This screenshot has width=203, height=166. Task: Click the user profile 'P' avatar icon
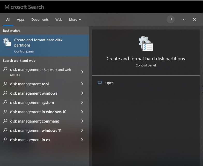(171, 19)
